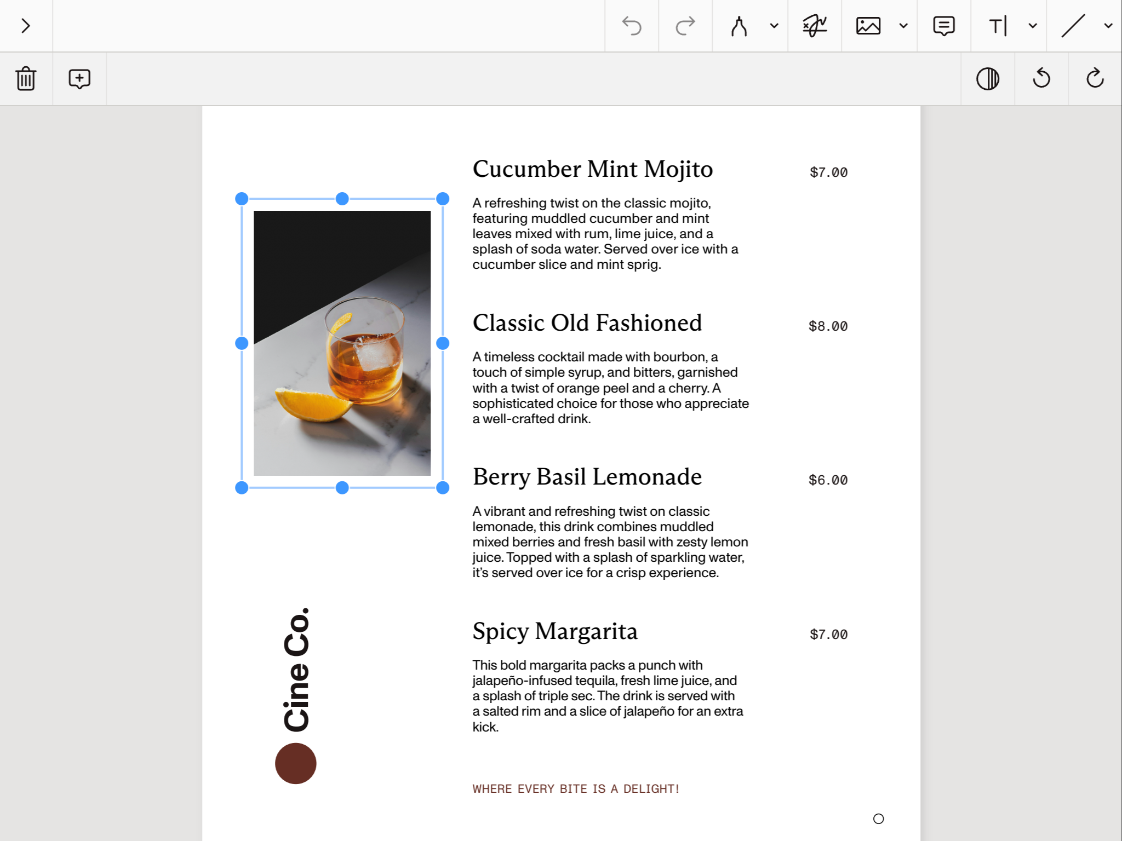
Task: Choose the line drawing tool
Action: coord(1073,26)
